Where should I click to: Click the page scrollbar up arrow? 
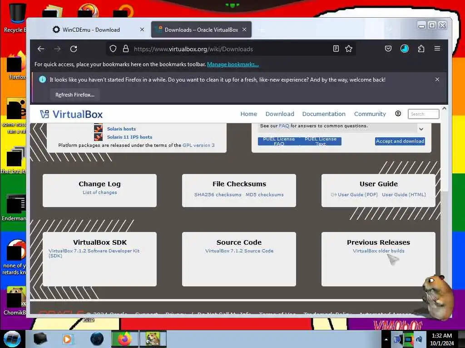click(444, 109)
